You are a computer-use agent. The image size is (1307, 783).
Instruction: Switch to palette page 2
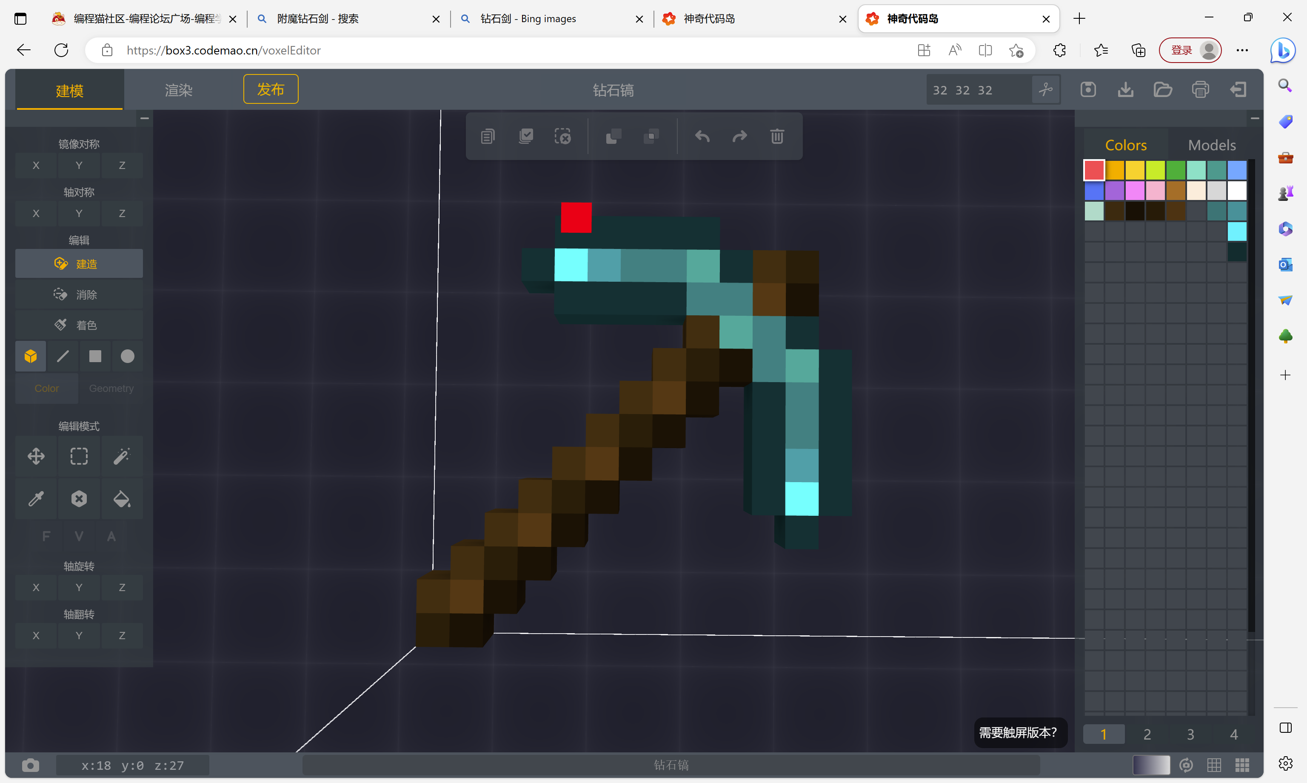pos(1147,734)
